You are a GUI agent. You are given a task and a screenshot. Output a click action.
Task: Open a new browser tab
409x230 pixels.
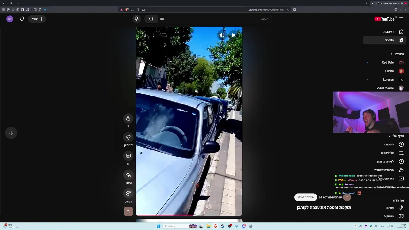click(367, 3)
